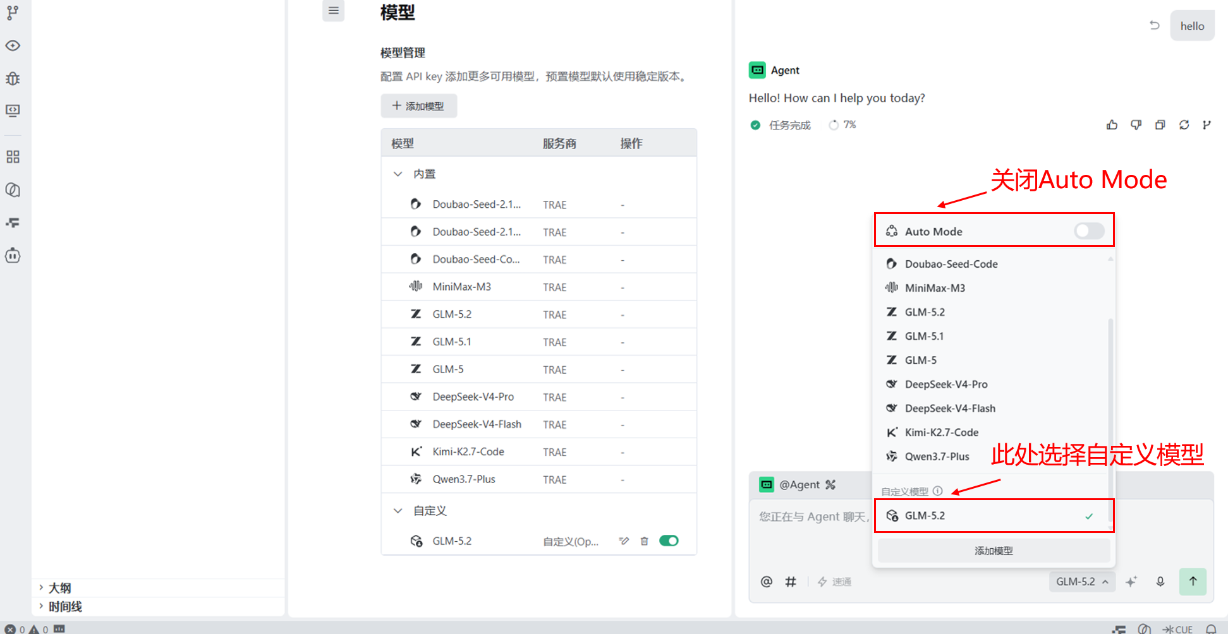Open the Run and Debug bug icon
This screenshot has height=634, width=1228.
click(13, 78)
